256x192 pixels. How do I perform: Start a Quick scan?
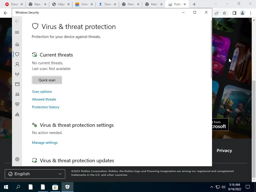click(x=47, y=80)
